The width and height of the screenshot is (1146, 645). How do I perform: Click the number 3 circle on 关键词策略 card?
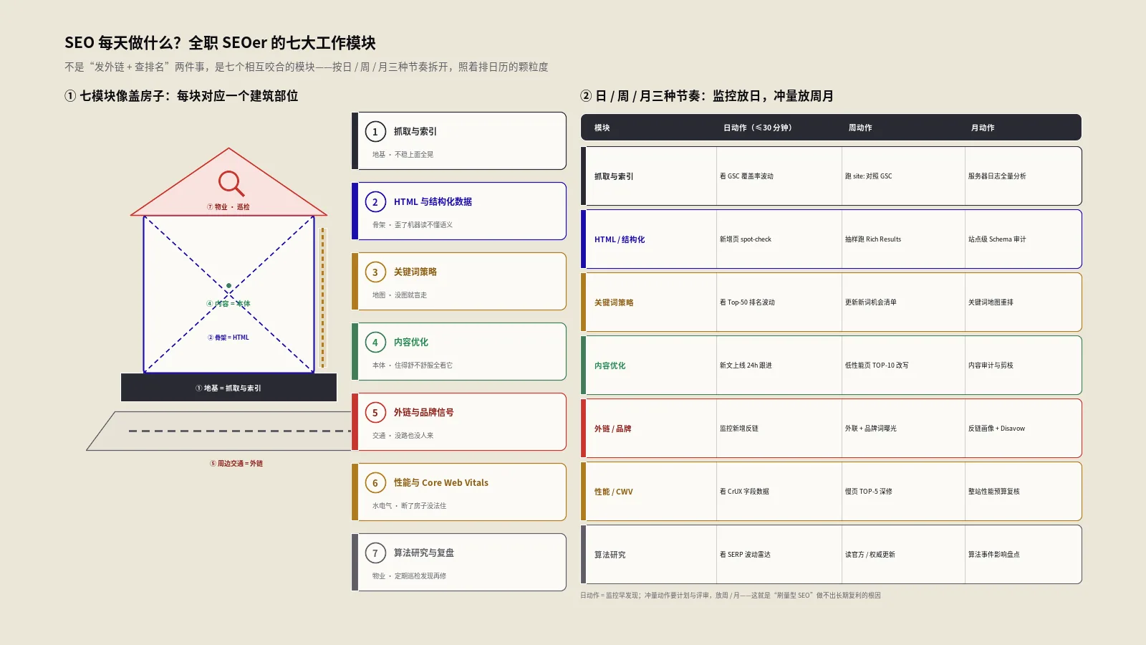(x=375, y=272)
